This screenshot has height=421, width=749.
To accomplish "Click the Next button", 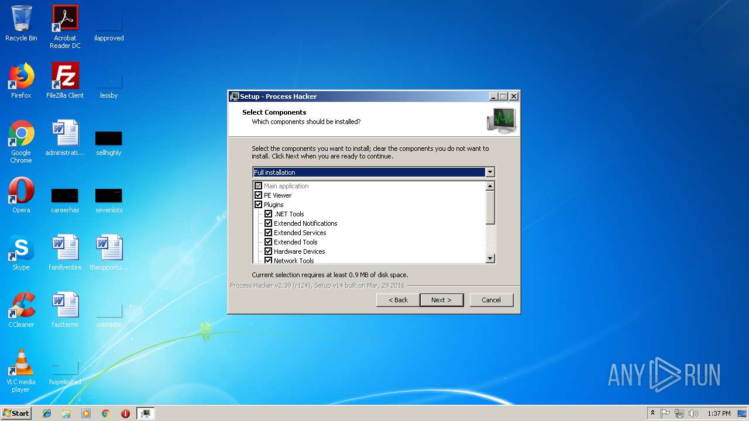I will pyautogui.click(x=442, y=300).
